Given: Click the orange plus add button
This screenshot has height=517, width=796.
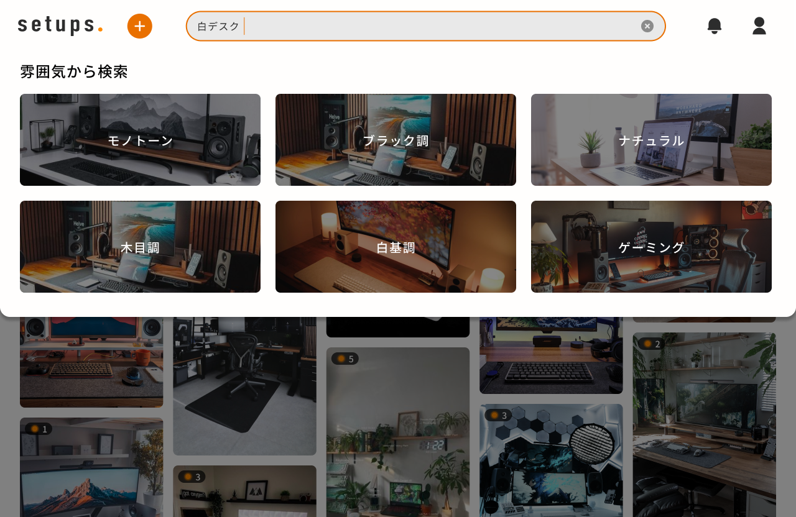Looking at the screenshot, I should tap(140, 26).
